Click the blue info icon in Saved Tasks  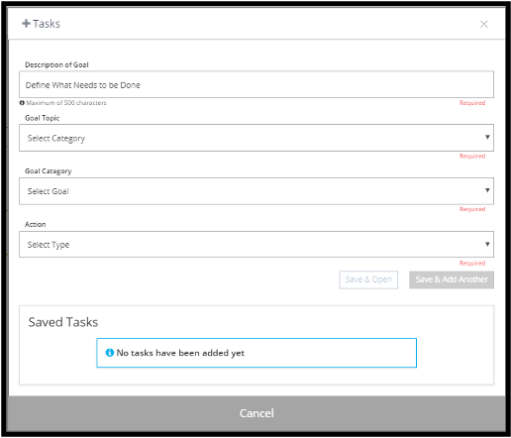110,353
